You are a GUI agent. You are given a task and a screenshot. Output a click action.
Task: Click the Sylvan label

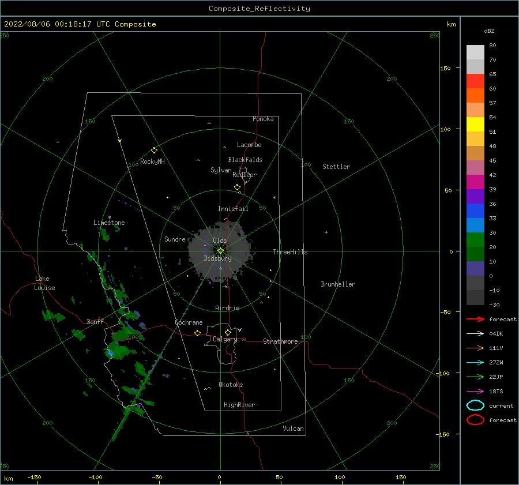coord(221,170)
